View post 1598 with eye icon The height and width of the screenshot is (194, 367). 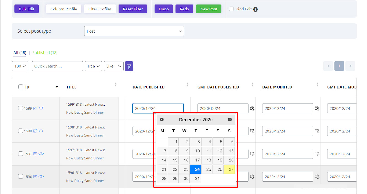click(x=41, y=131)
